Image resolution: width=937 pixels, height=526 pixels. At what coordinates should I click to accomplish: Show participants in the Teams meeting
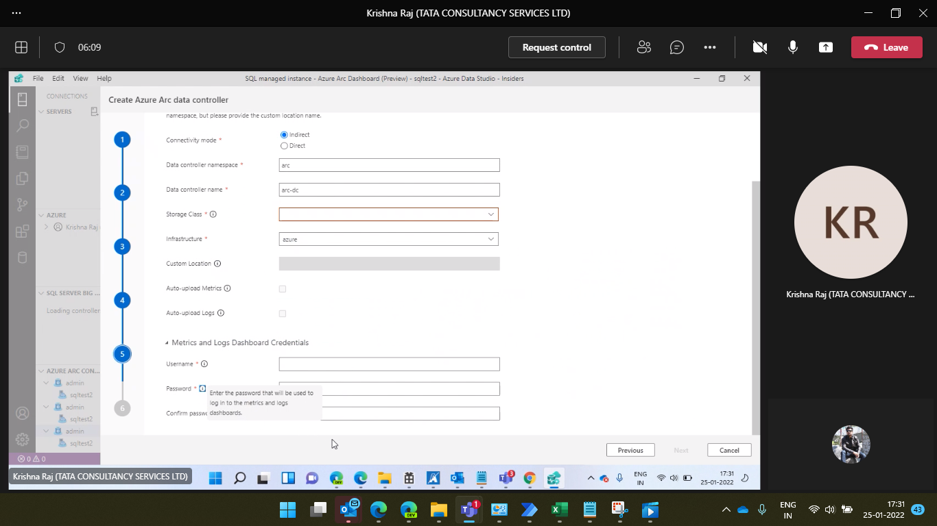[643, 47]
